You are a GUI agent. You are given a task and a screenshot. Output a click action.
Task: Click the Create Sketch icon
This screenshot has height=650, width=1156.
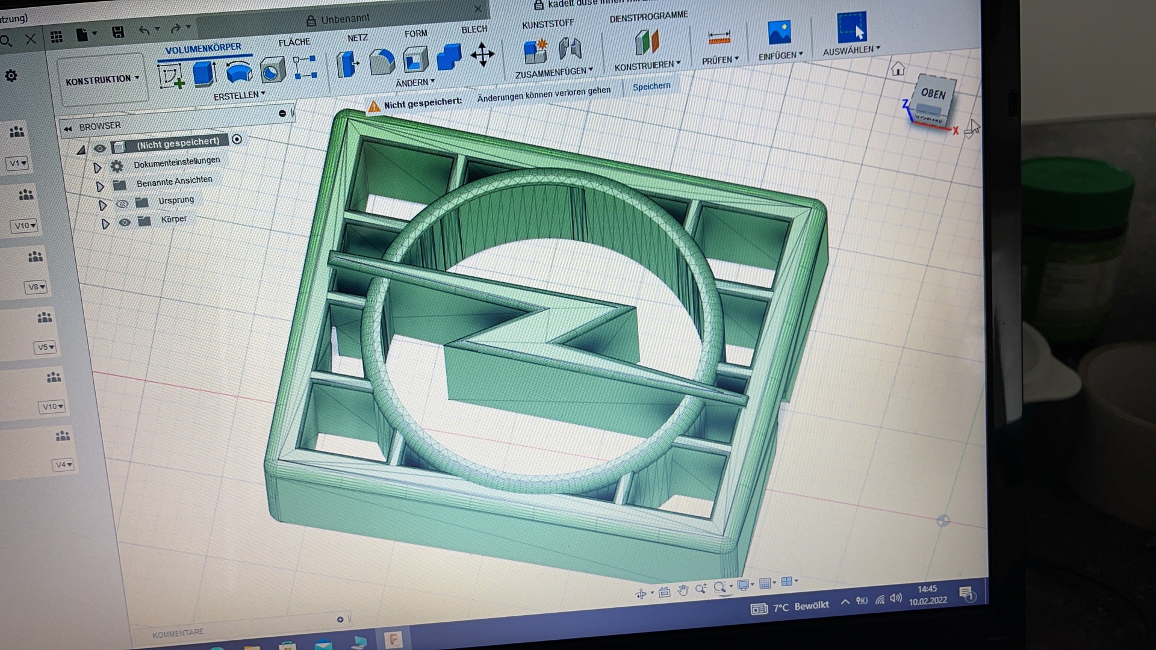tap(171, 77)
